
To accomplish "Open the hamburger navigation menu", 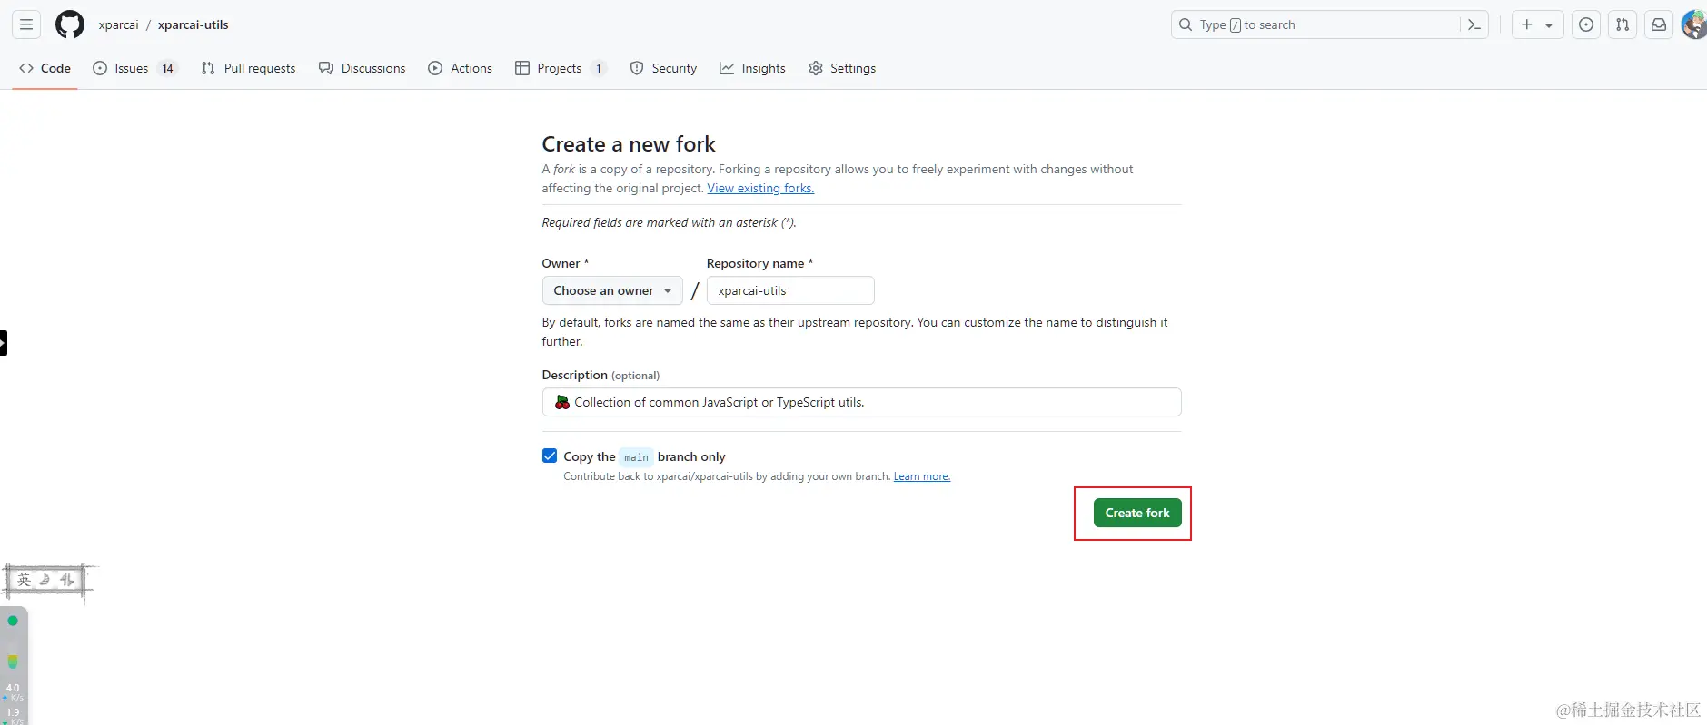I will (x=26, y=24).
